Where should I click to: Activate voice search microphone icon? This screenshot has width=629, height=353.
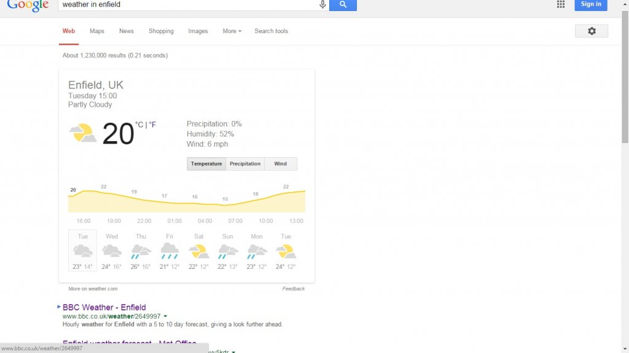(322, 4)
